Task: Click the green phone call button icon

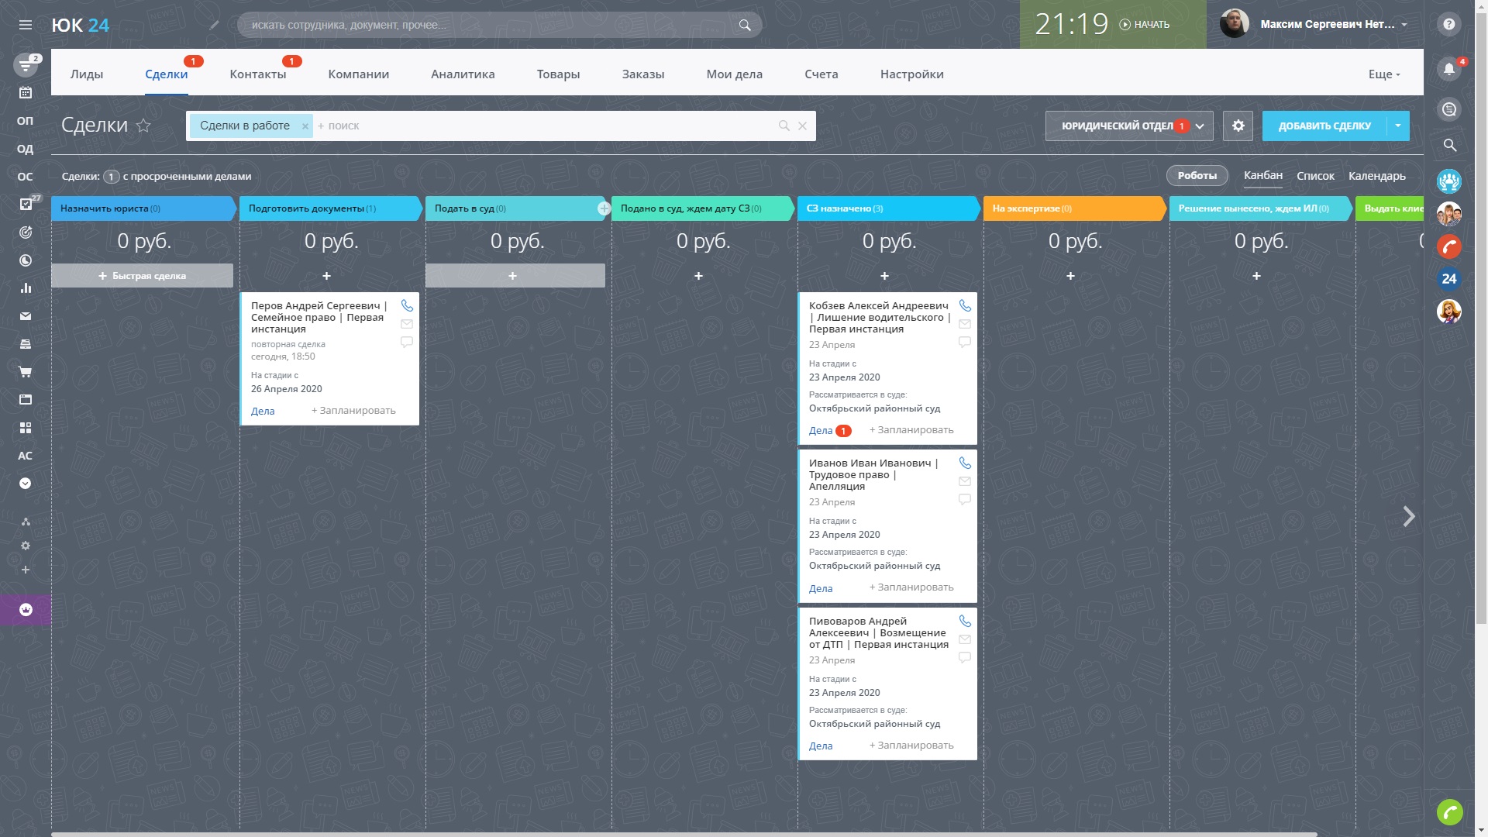Action: tap(1448, 811)
